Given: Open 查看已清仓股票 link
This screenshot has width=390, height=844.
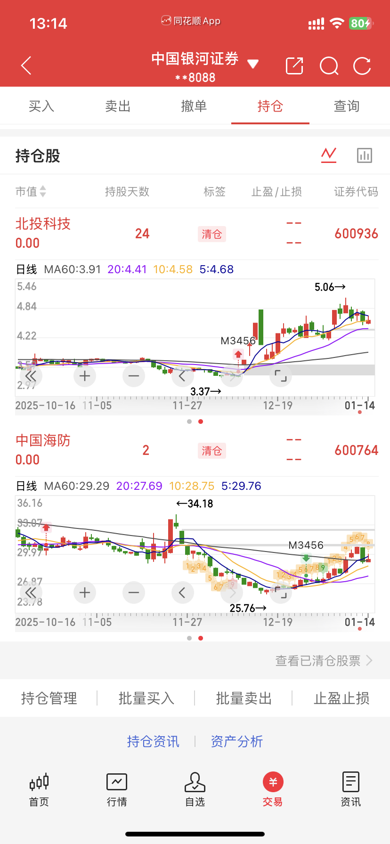Looking at the screenshot, I should click(x=324, y=661).
